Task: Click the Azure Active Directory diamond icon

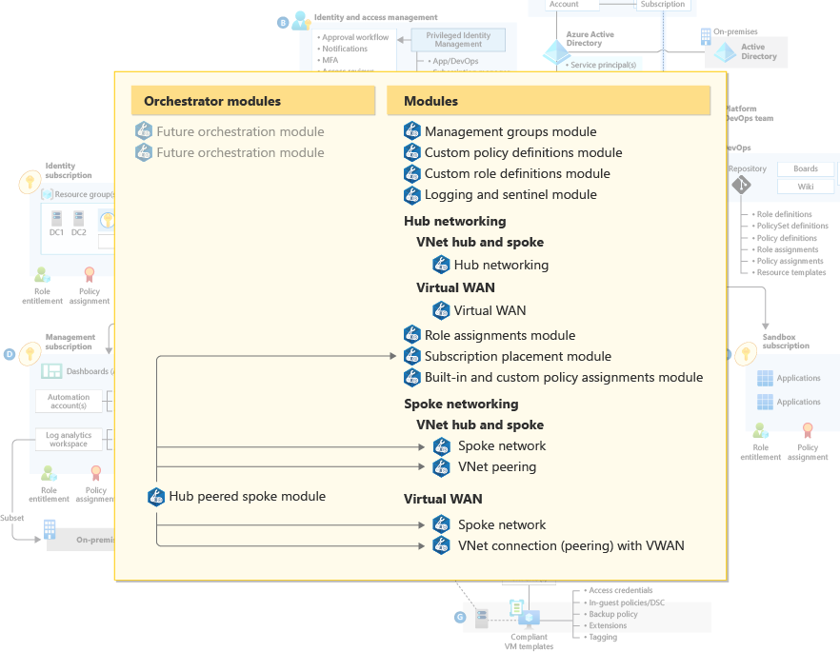Action: 557,54
